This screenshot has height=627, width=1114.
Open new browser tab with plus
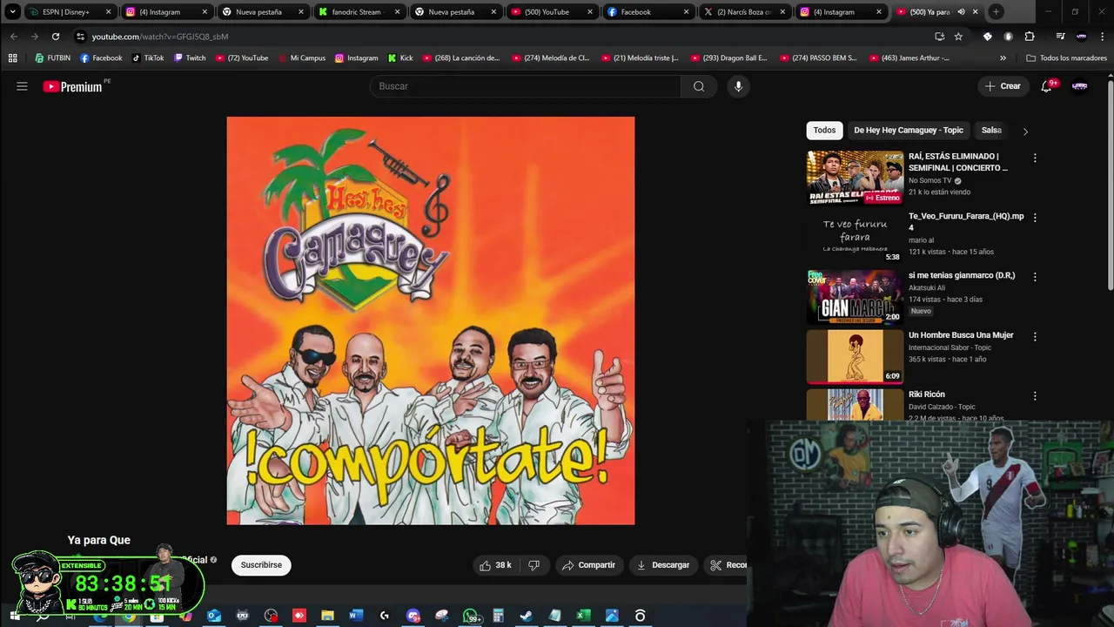[x=996, y=12]
